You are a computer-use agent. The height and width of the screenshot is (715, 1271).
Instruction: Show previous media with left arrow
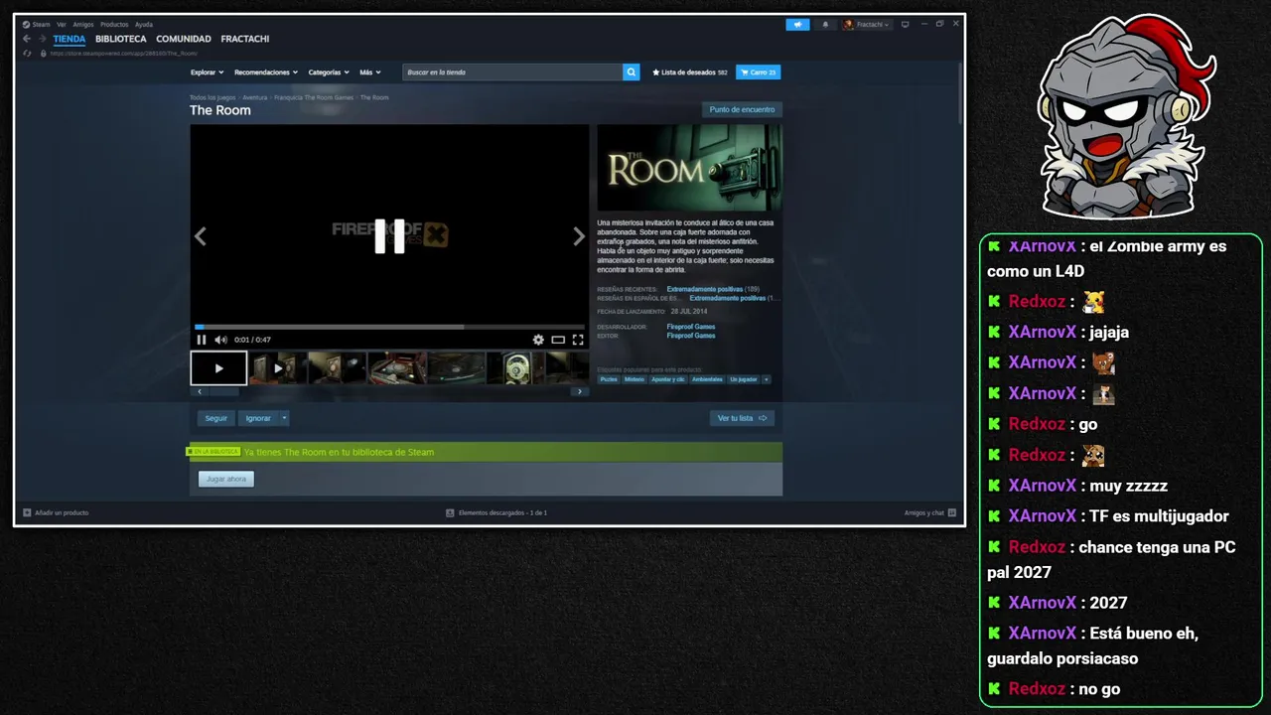click(x=200, y=236)
